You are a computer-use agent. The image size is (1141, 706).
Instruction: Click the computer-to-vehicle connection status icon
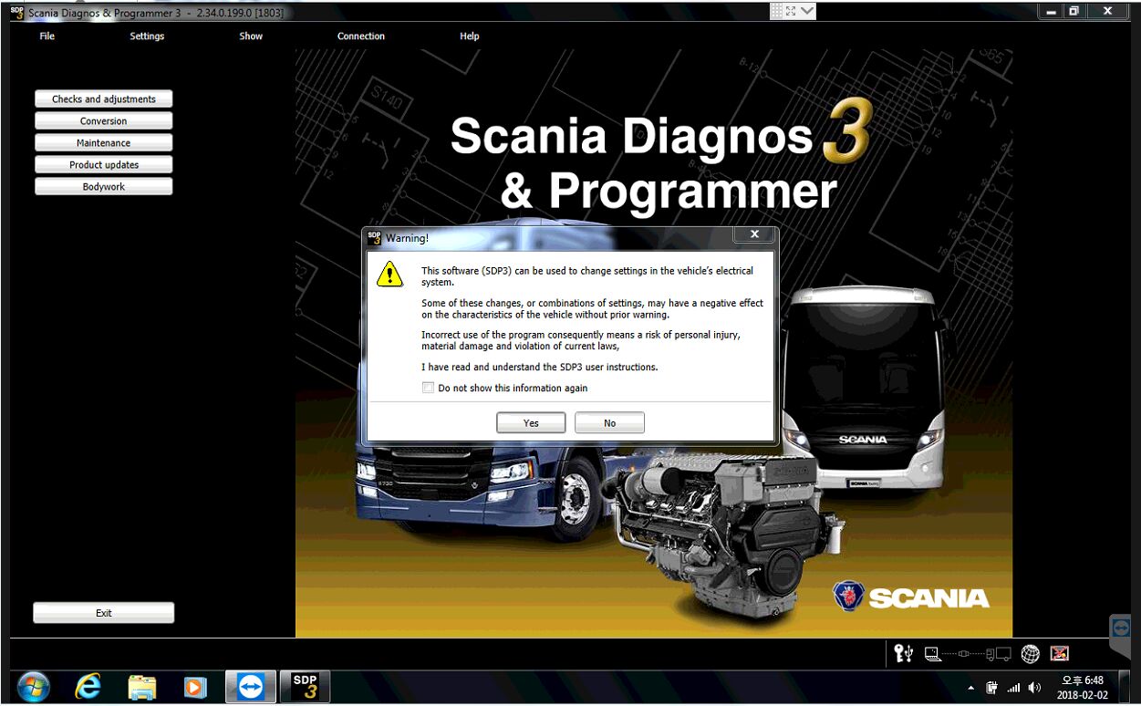pyautogui.click(x=968, y=653)
